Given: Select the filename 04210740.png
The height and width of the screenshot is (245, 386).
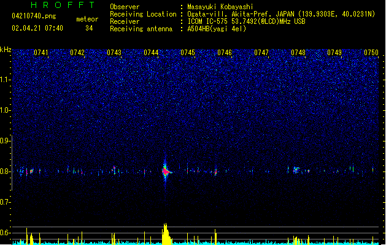Looking at the screenshot, I should [34, 17].
